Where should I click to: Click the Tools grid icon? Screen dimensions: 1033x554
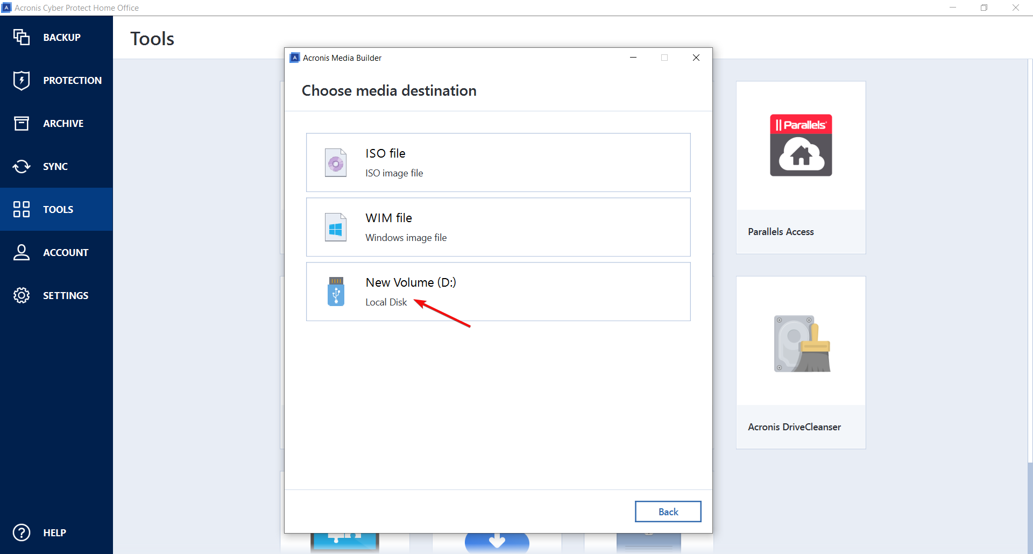[22, 209]
